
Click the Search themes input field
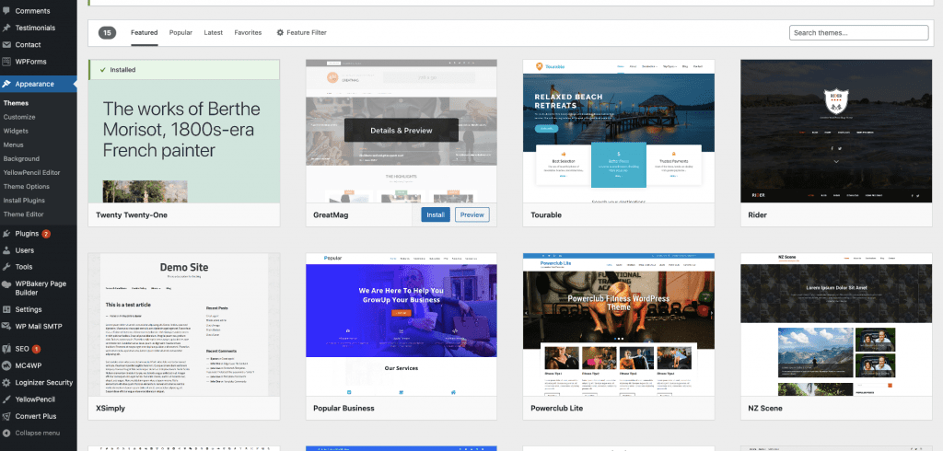[858, 33]
